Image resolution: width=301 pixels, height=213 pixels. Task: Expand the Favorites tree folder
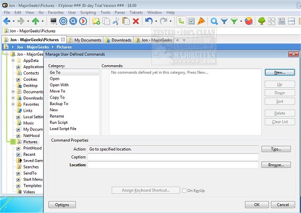[13, 105]
